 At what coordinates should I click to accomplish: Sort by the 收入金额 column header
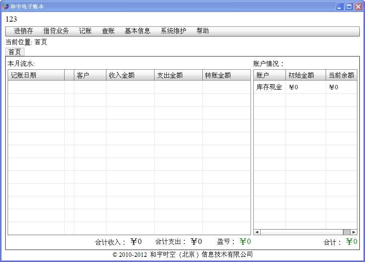tap(131, 75)
